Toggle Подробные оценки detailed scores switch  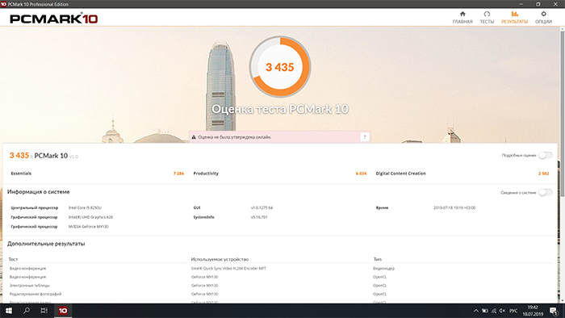pos(545,155)
